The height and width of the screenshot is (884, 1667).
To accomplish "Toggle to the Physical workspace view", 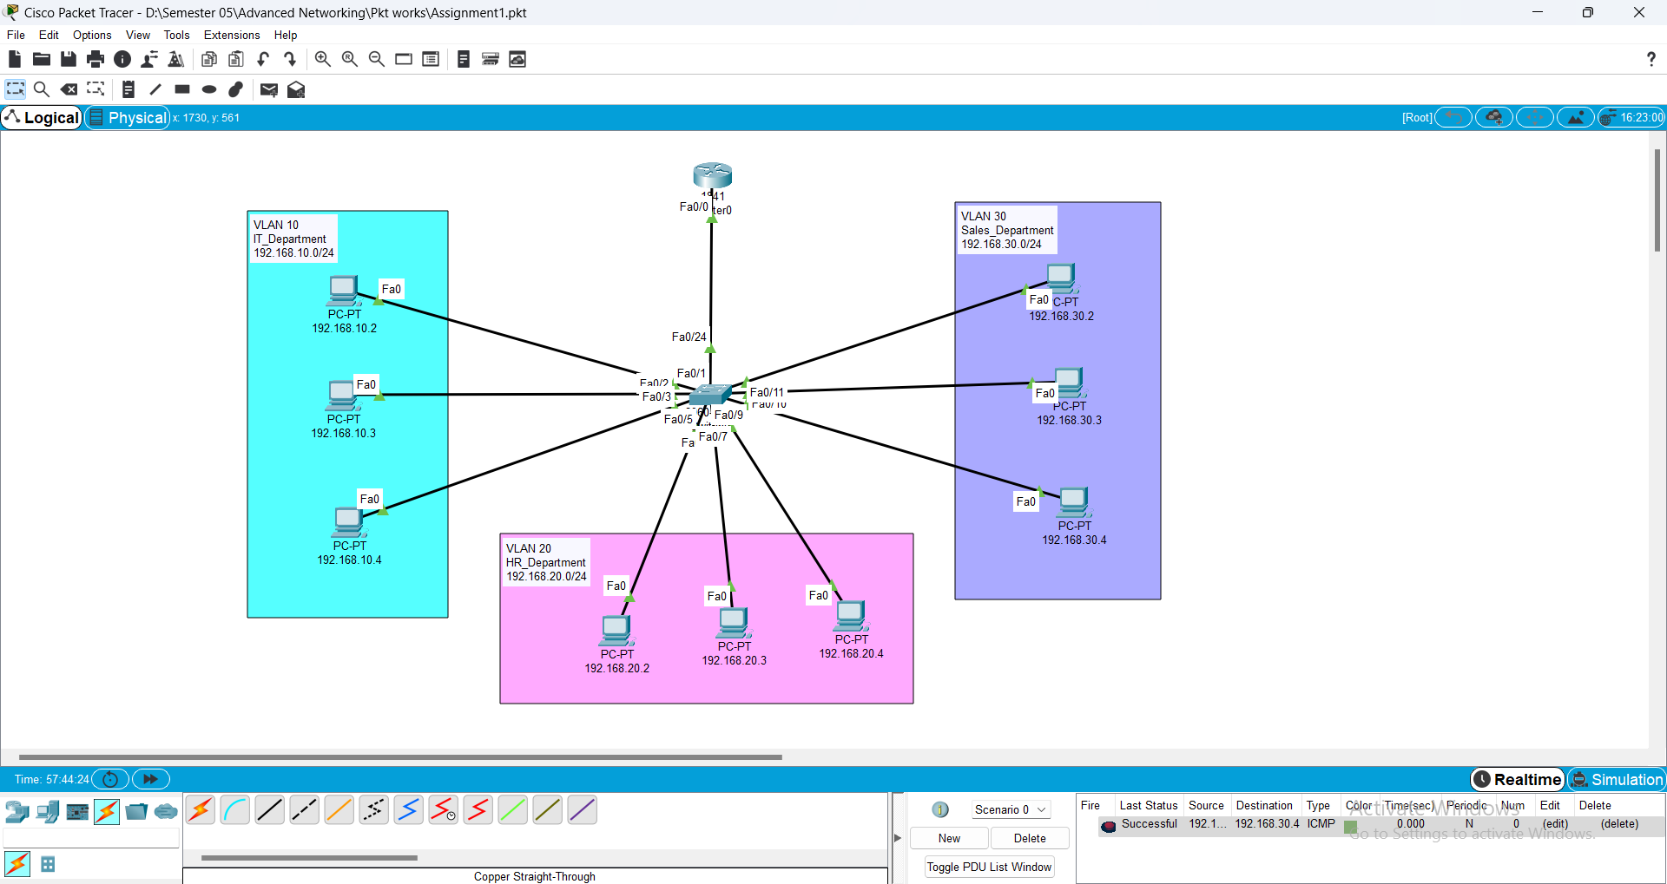I will (x=128, y=118).
